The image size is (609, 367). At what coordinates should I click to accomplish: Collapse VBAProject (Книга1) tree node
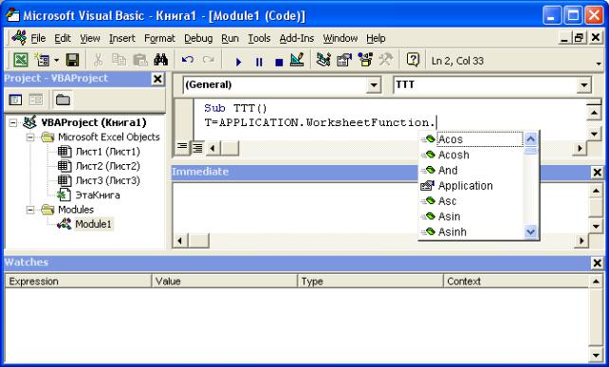13,122
